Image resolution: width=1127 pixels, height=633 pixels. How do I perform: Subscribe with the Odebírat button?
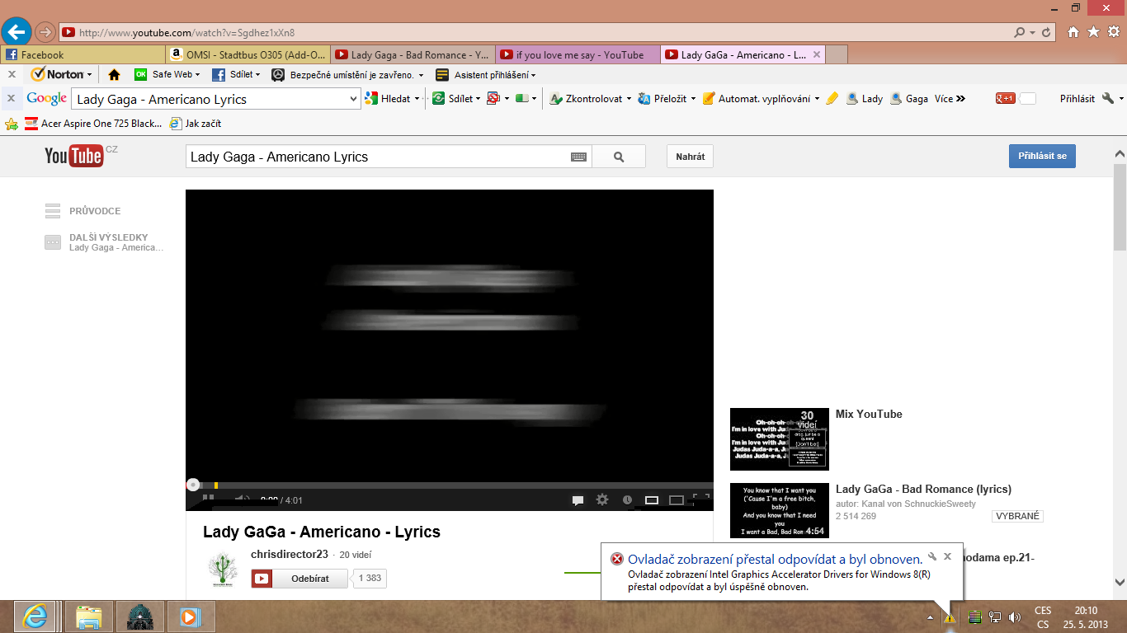click(x=301, y=579)
